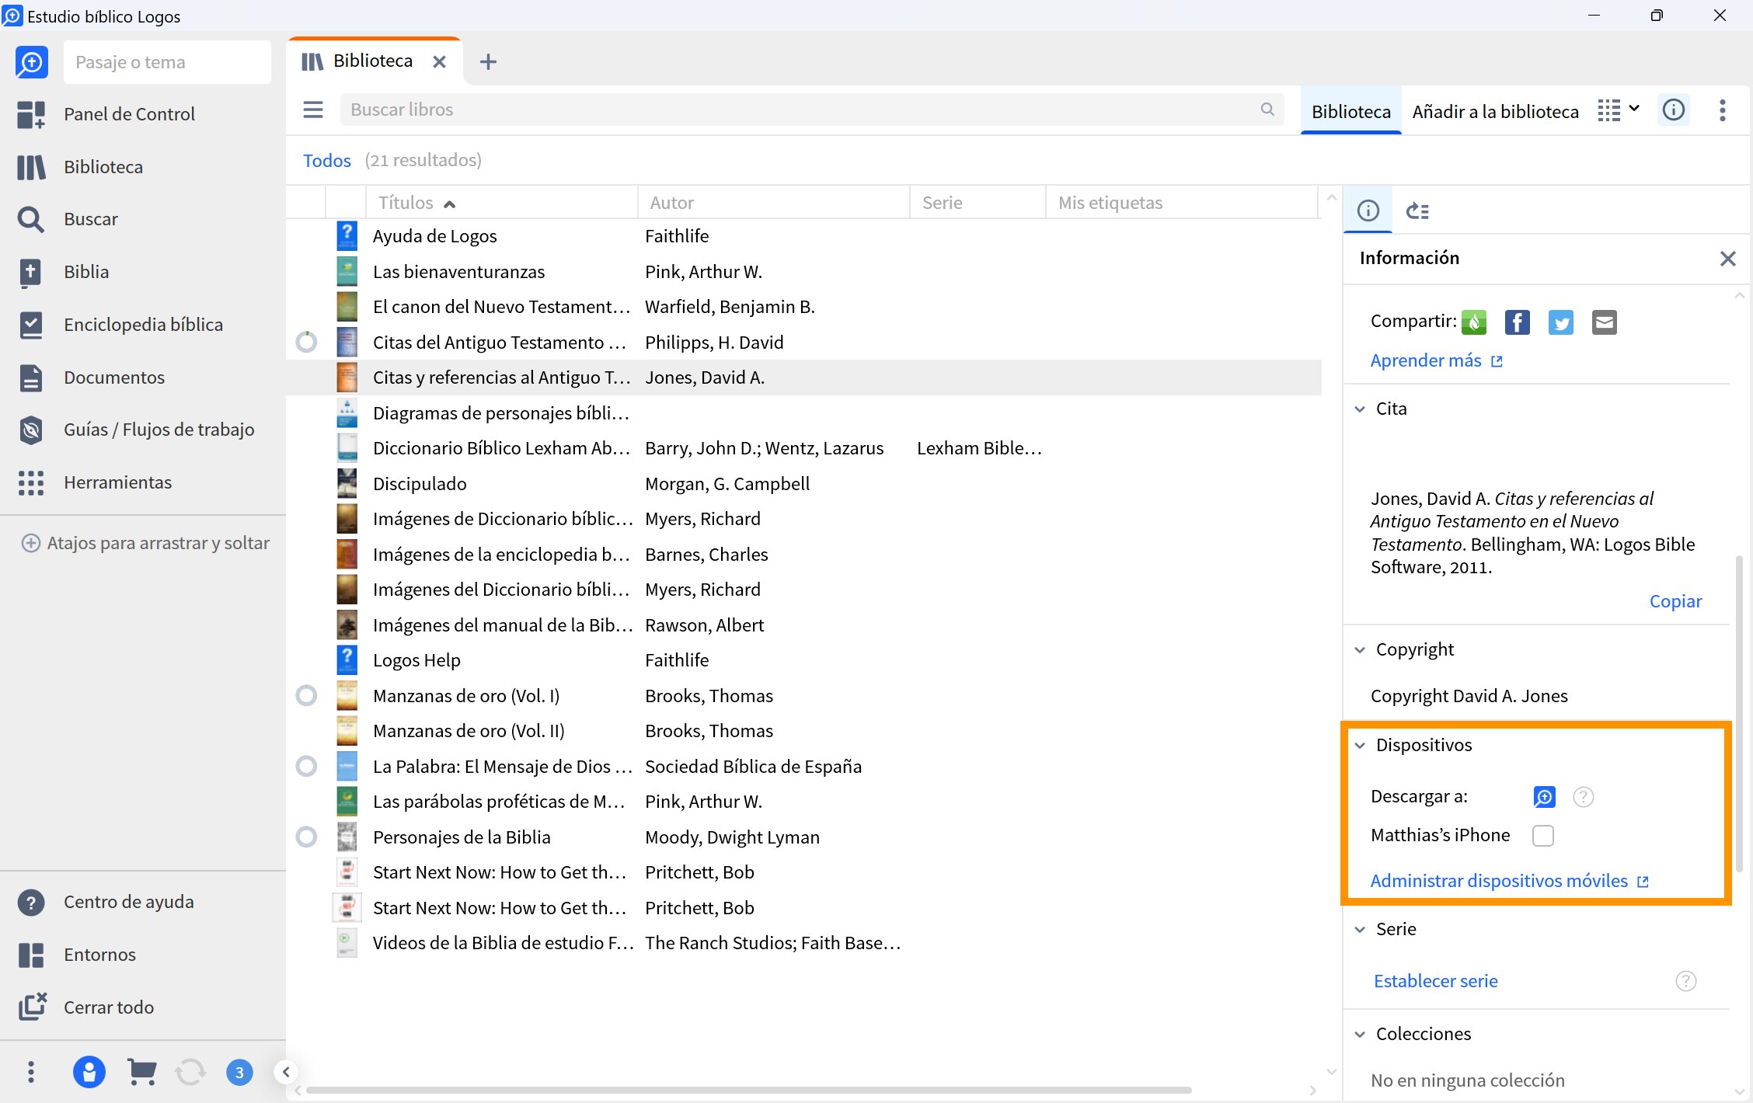1753x1103 pixels.
Task: Share the resource by email
Action: pos(1605,322)
